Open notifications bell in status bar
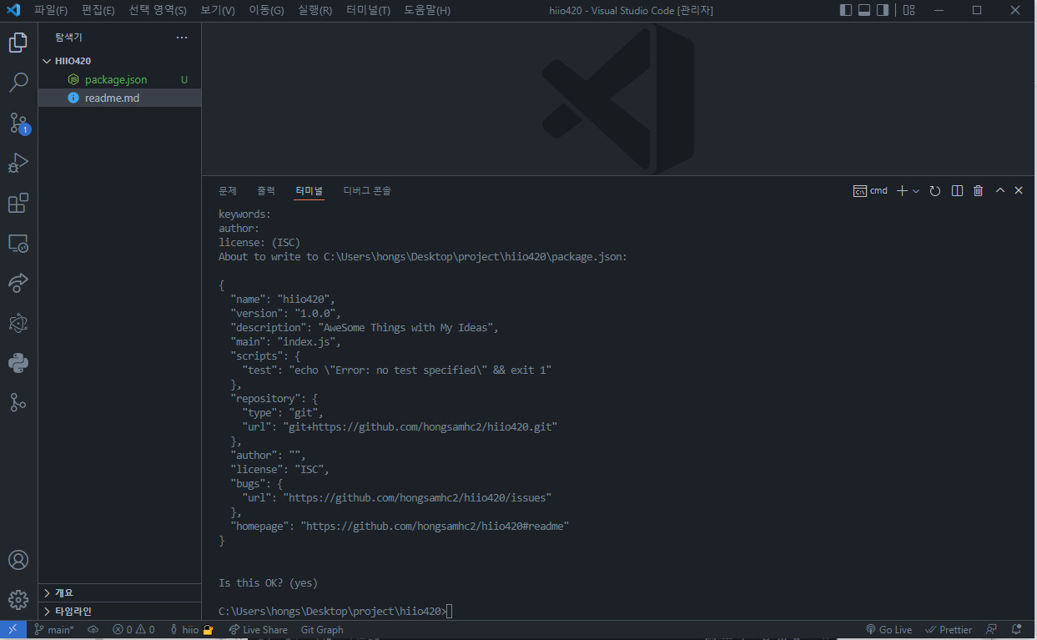 (1017, 630)
